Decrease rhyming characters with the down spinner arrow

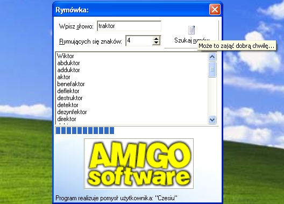157,43
